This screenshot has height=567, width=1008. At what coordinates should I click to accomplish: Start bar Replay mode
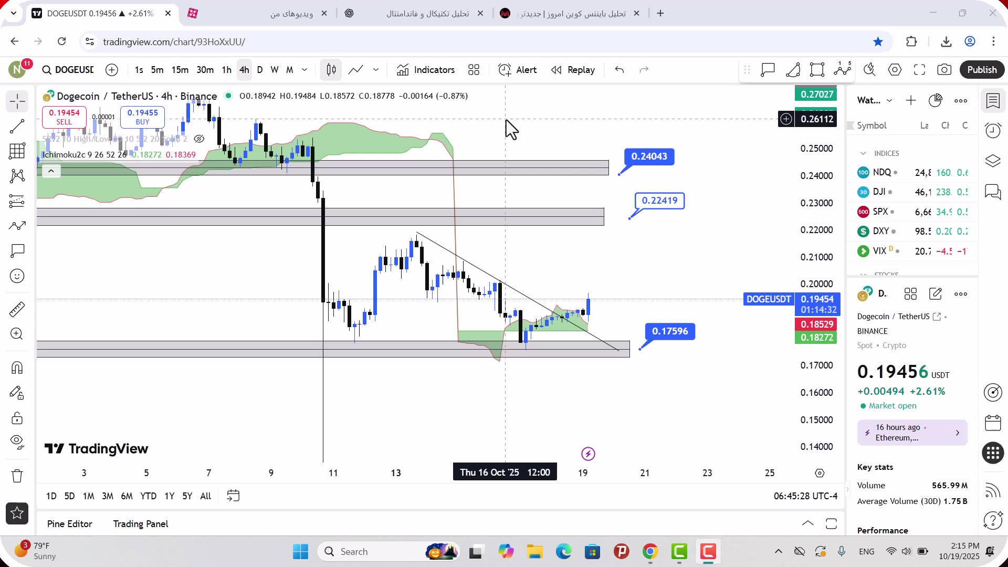[573, 70]
